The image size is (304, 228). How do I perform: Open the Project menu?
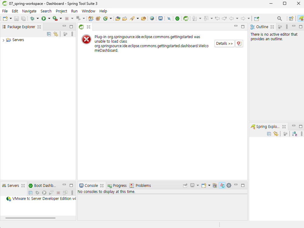(61, 11)
